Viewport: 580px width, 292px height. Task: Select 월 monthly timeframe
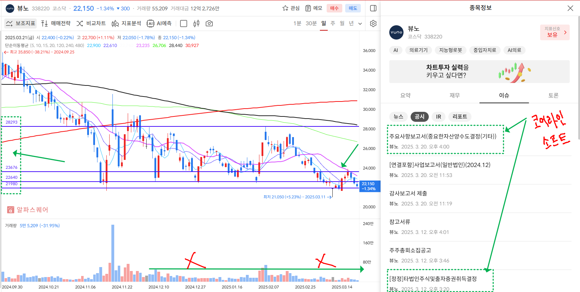click(x=342, y=24)
